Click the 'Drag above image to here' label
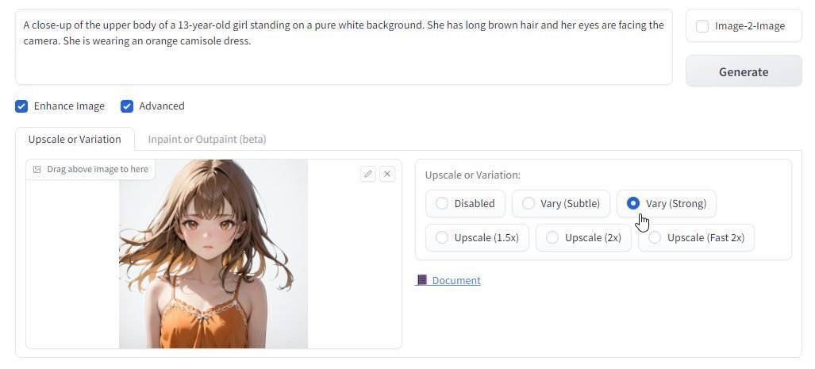 (98, 170)
